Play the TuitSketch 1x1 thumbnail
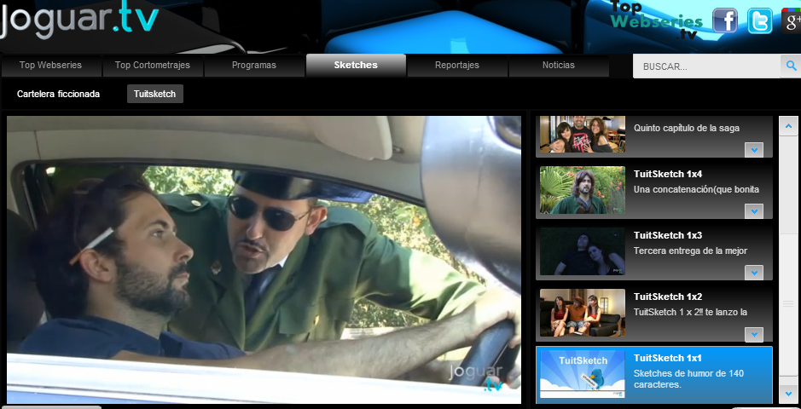The width and height of the screenshot is (801, 409). [583, 374]
